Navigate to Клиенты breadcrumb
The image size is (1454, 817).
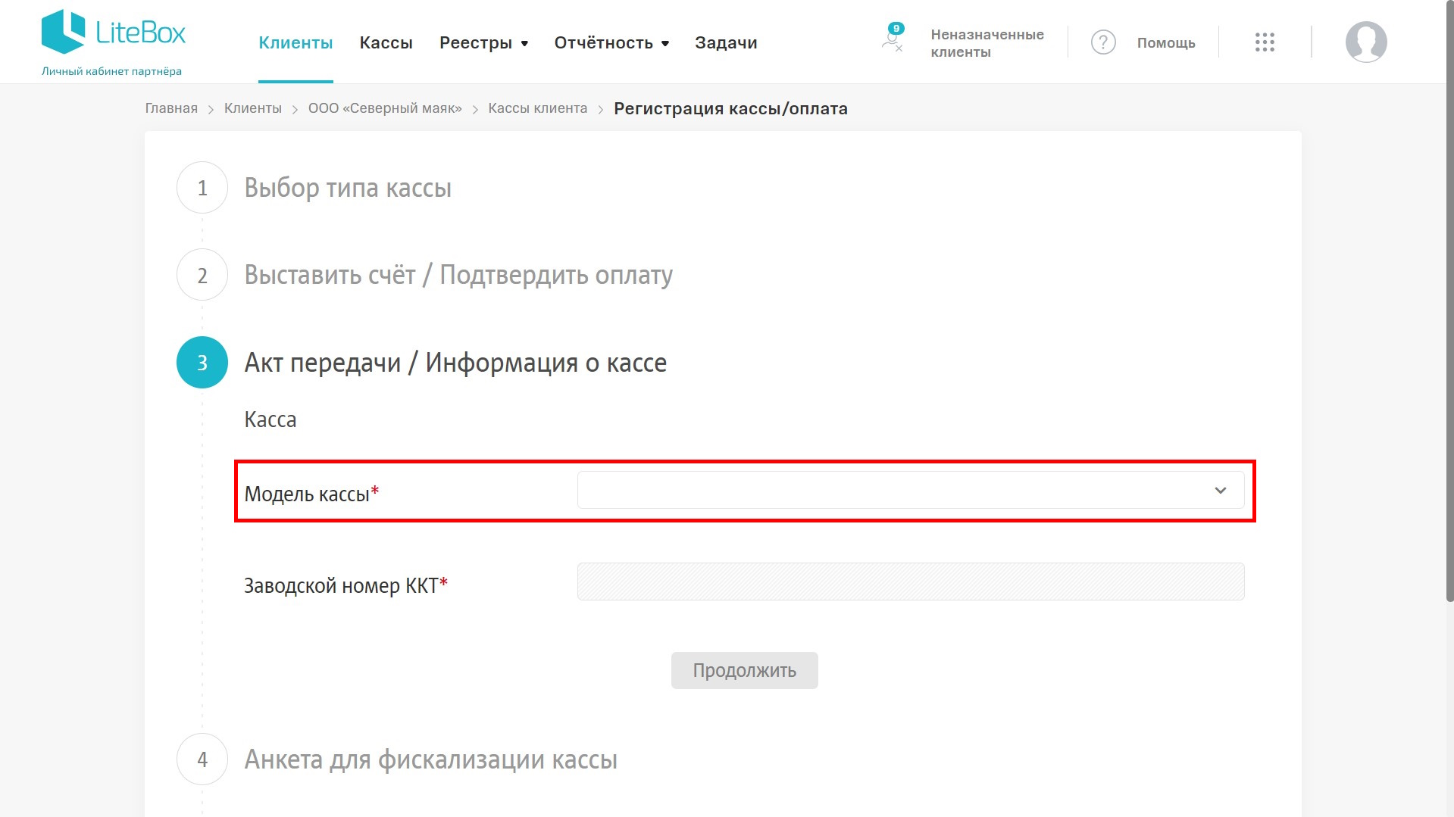[x=253, y=108]
